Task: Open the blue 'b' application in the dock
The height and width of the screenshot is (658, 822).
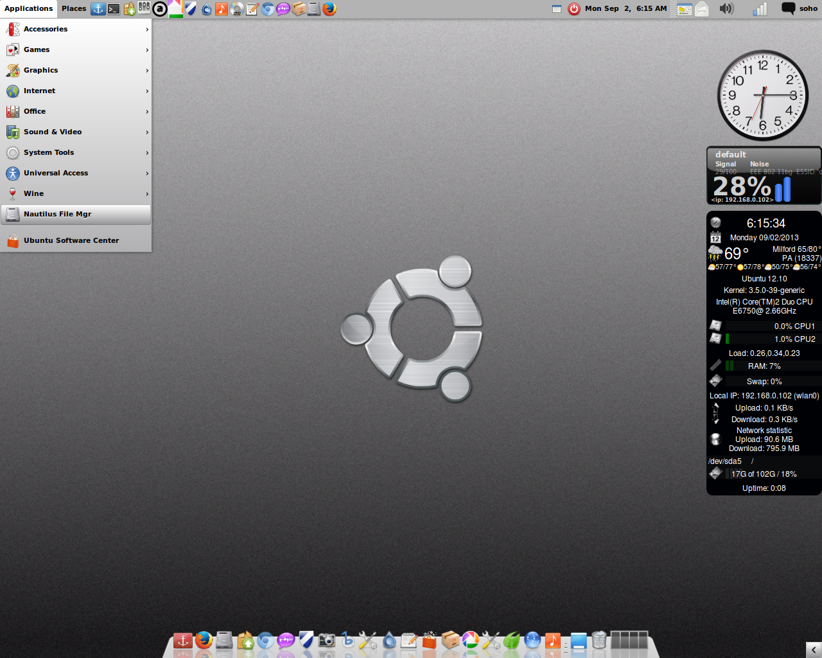Action: click(x=347, y=640)
